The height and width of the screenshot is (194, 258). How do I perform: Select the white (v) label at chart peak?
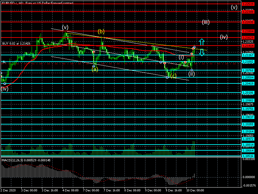tap(65, 27)
